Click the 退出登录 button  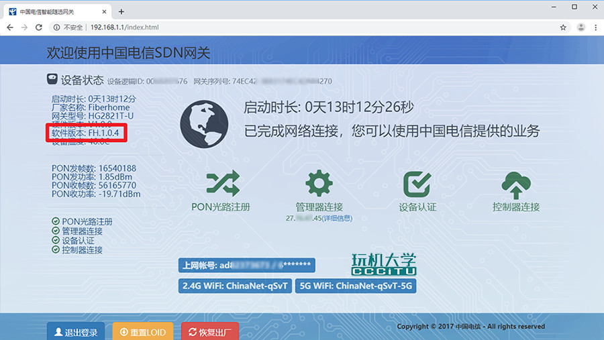[x=76, y=332]
